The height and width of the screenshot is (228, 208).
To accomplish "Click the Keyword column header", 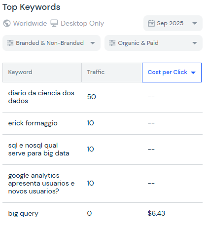I will 42,73.
